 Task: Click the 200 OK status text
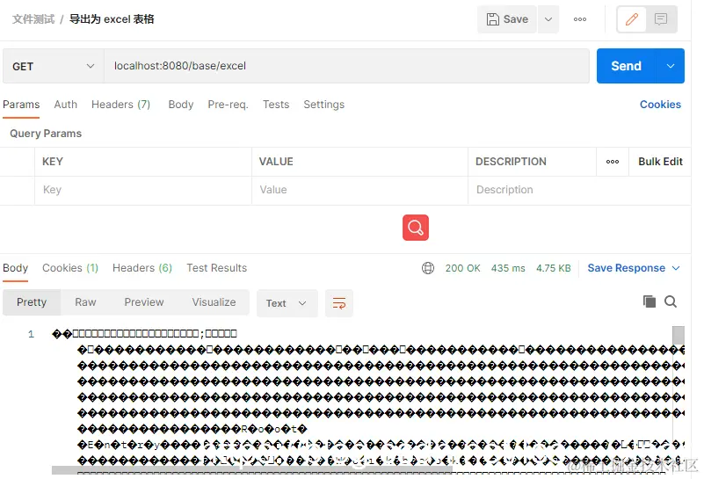(462, 268)
